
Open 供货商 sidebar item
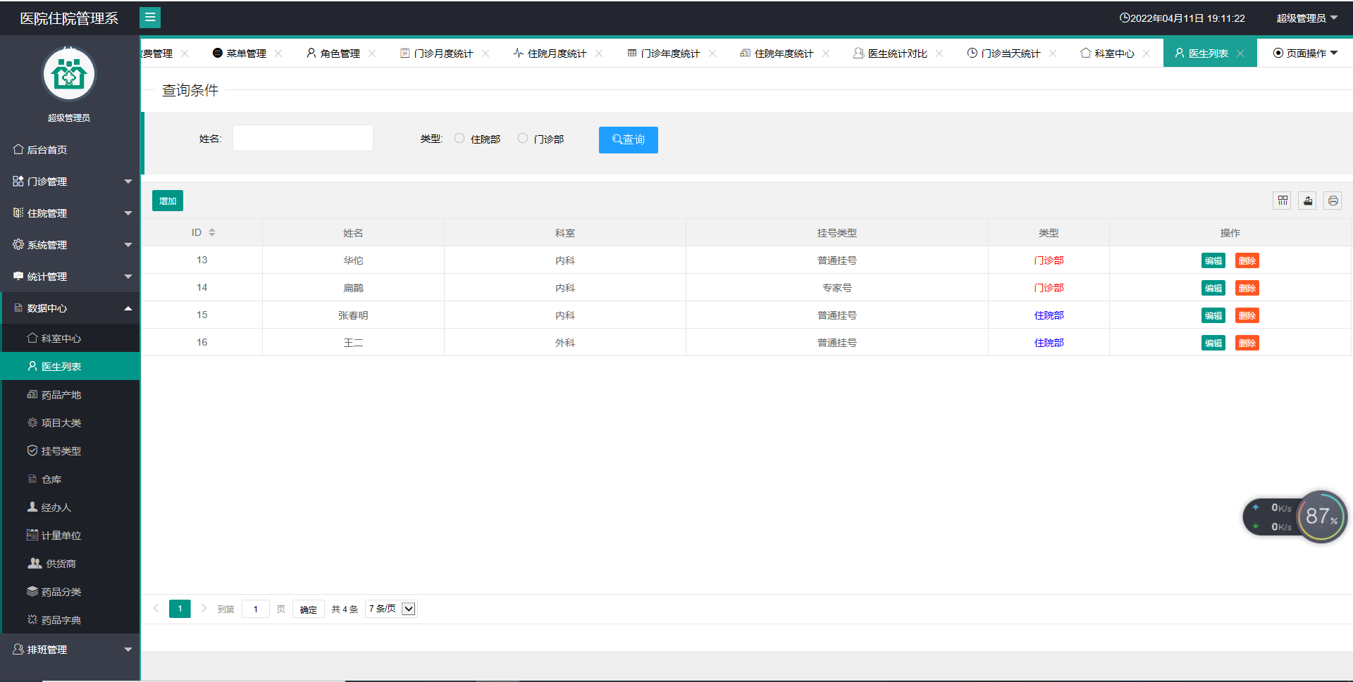click(70, 563)
